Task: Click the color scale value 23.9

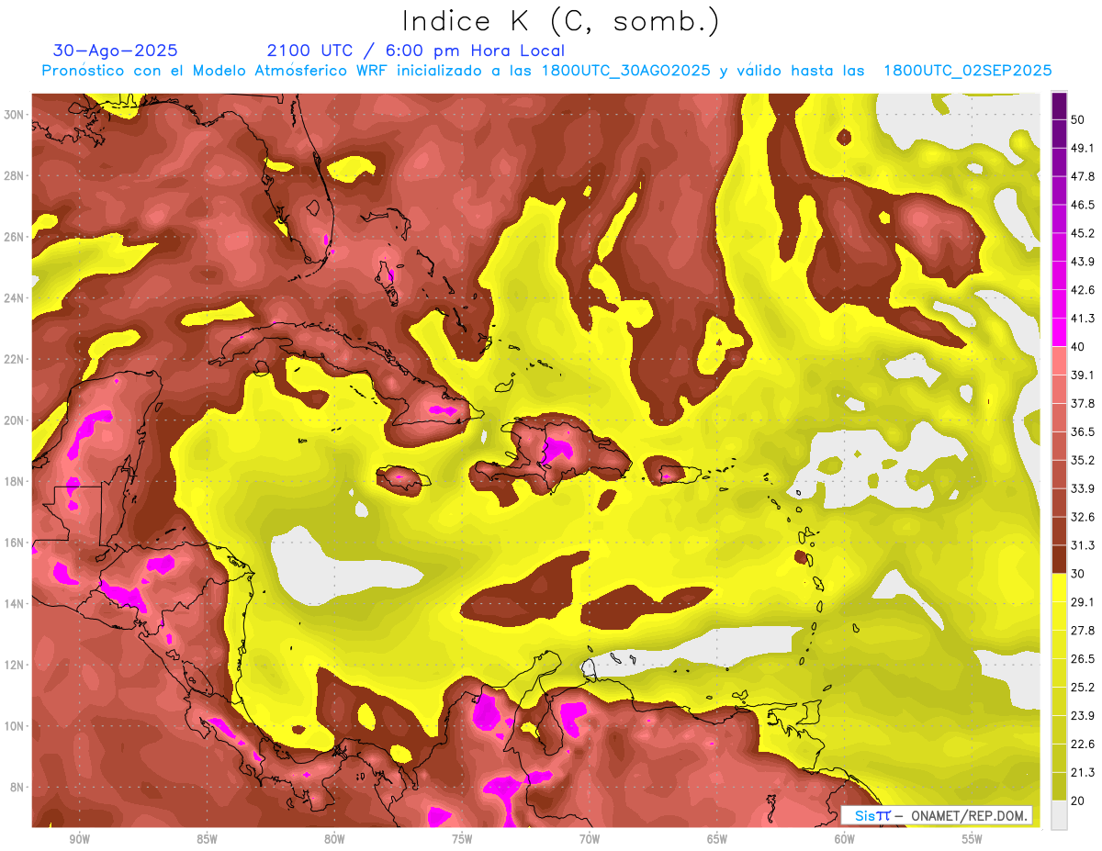Action: coord(1083,715)
